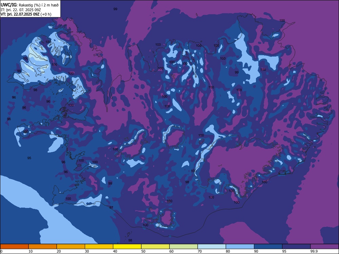Click the sky blue 80–90 legend swatch
This screenshot has width=339, height=254.
pyautogui.click(x=240, y=247)
